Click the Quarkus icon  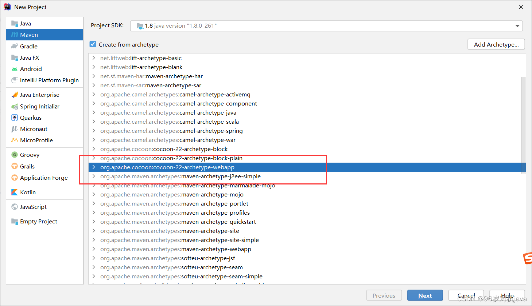(15, 118)
